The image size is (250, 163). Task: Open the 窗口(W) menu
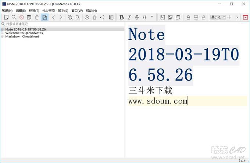pyautogui.click(x=77, y=11)
